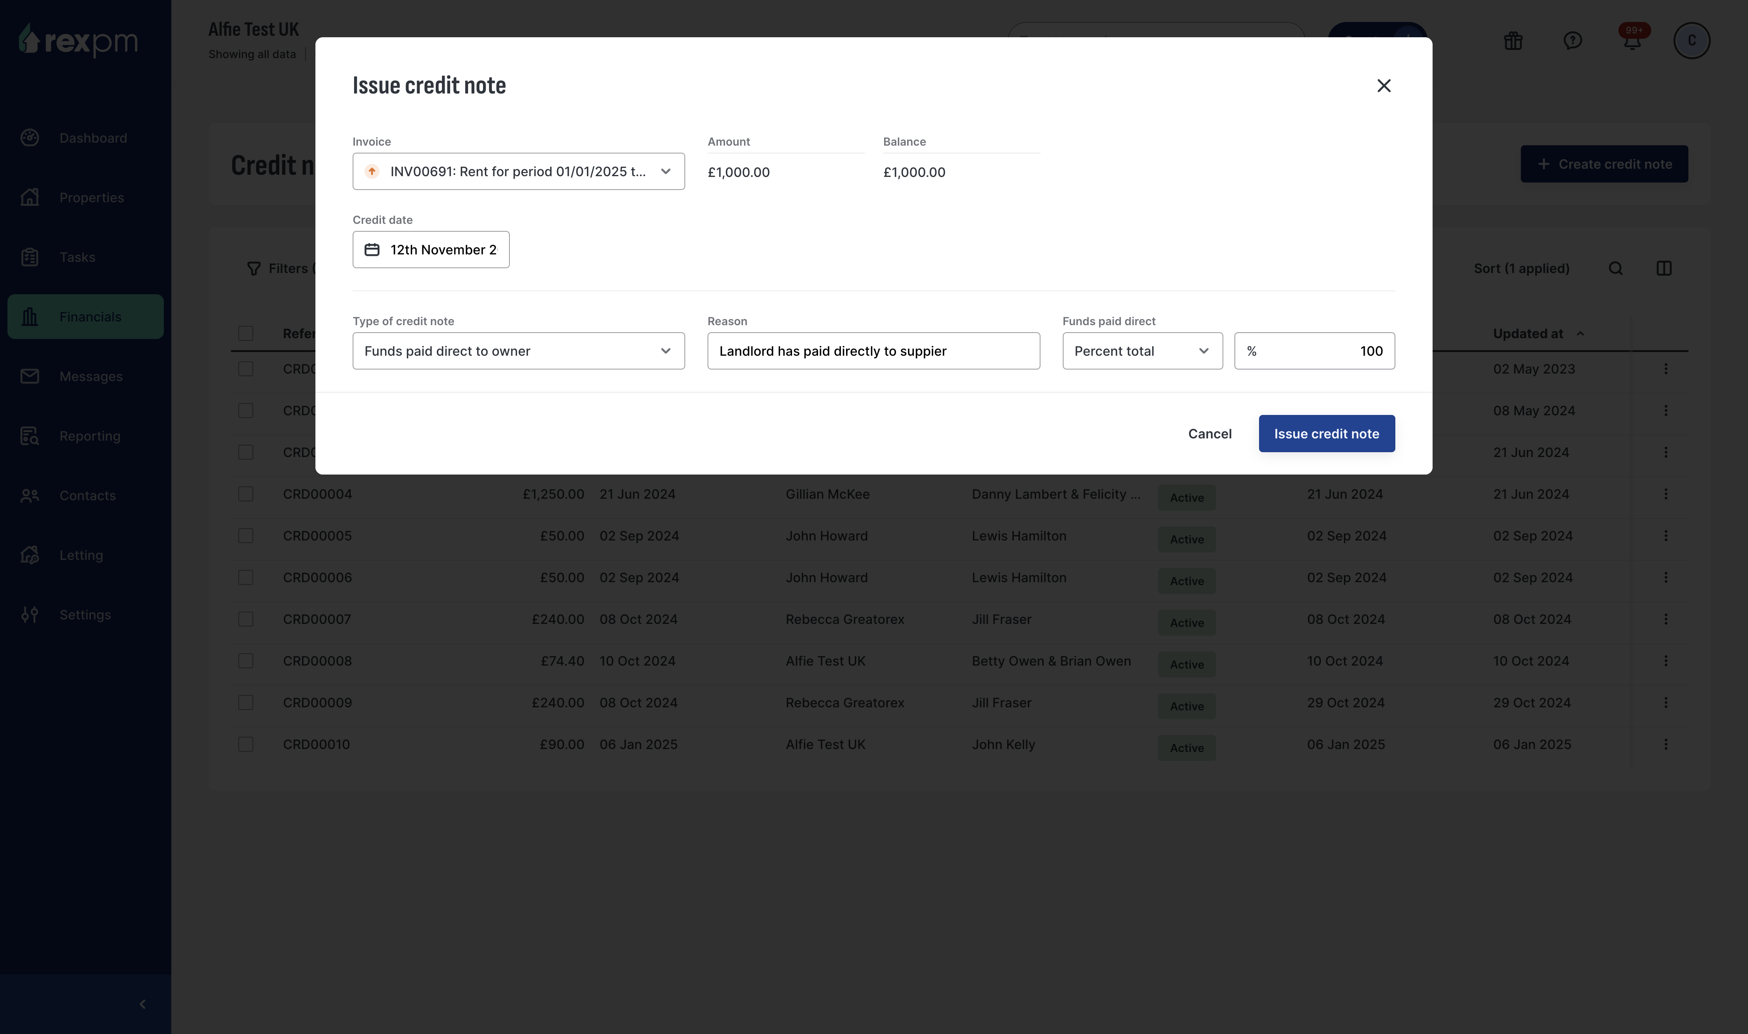Open the Invoice INV00691 dropdown

click(x=518, y=171)
